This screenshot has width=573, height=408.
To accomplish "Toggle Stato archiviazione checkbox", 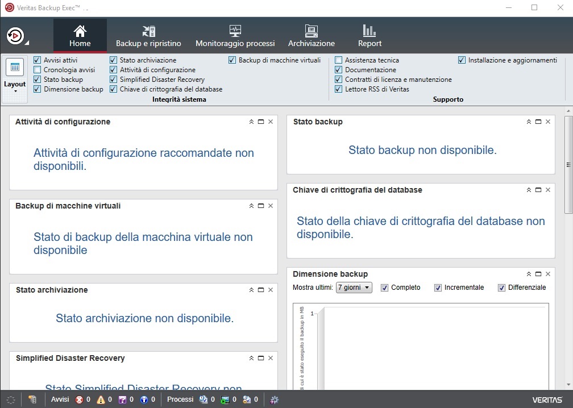I will click(x=113, y=60).
